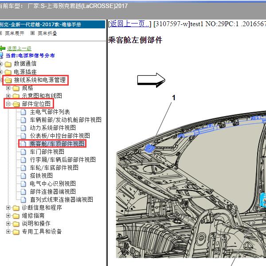Click the 维修指南 folder icon
Viewport: 266px width, 266px height.
pyautogui.click(x=16, y=216)
